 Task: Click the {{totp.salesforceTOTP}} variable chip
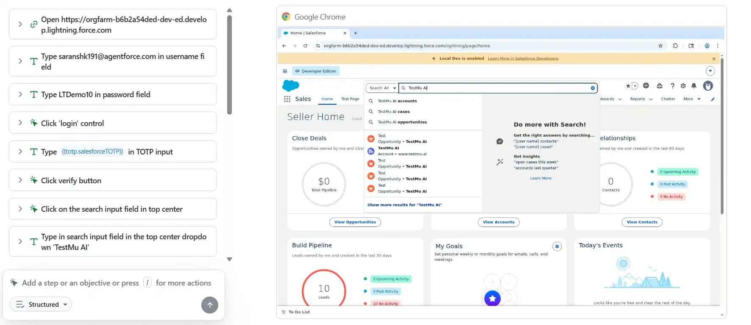coord(92,151)
